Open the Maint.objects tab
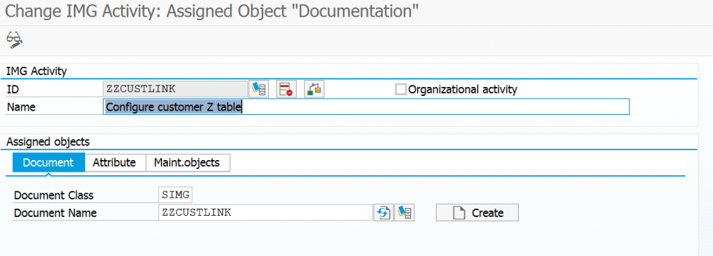 [x=187, y=163]
